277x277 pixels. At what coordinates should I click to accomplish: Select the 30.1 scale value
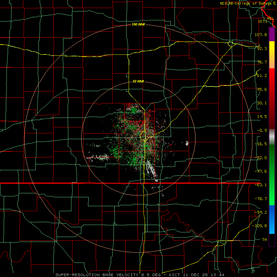coord(262,103)
